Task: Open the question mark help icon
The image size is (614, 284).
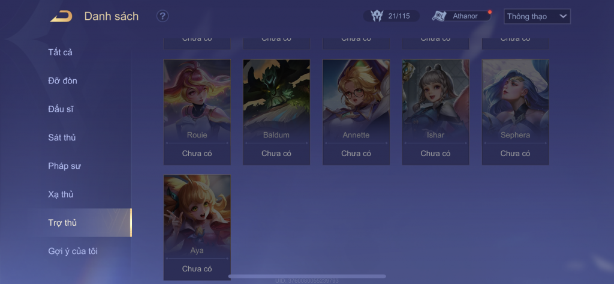Action: [162, 16]
